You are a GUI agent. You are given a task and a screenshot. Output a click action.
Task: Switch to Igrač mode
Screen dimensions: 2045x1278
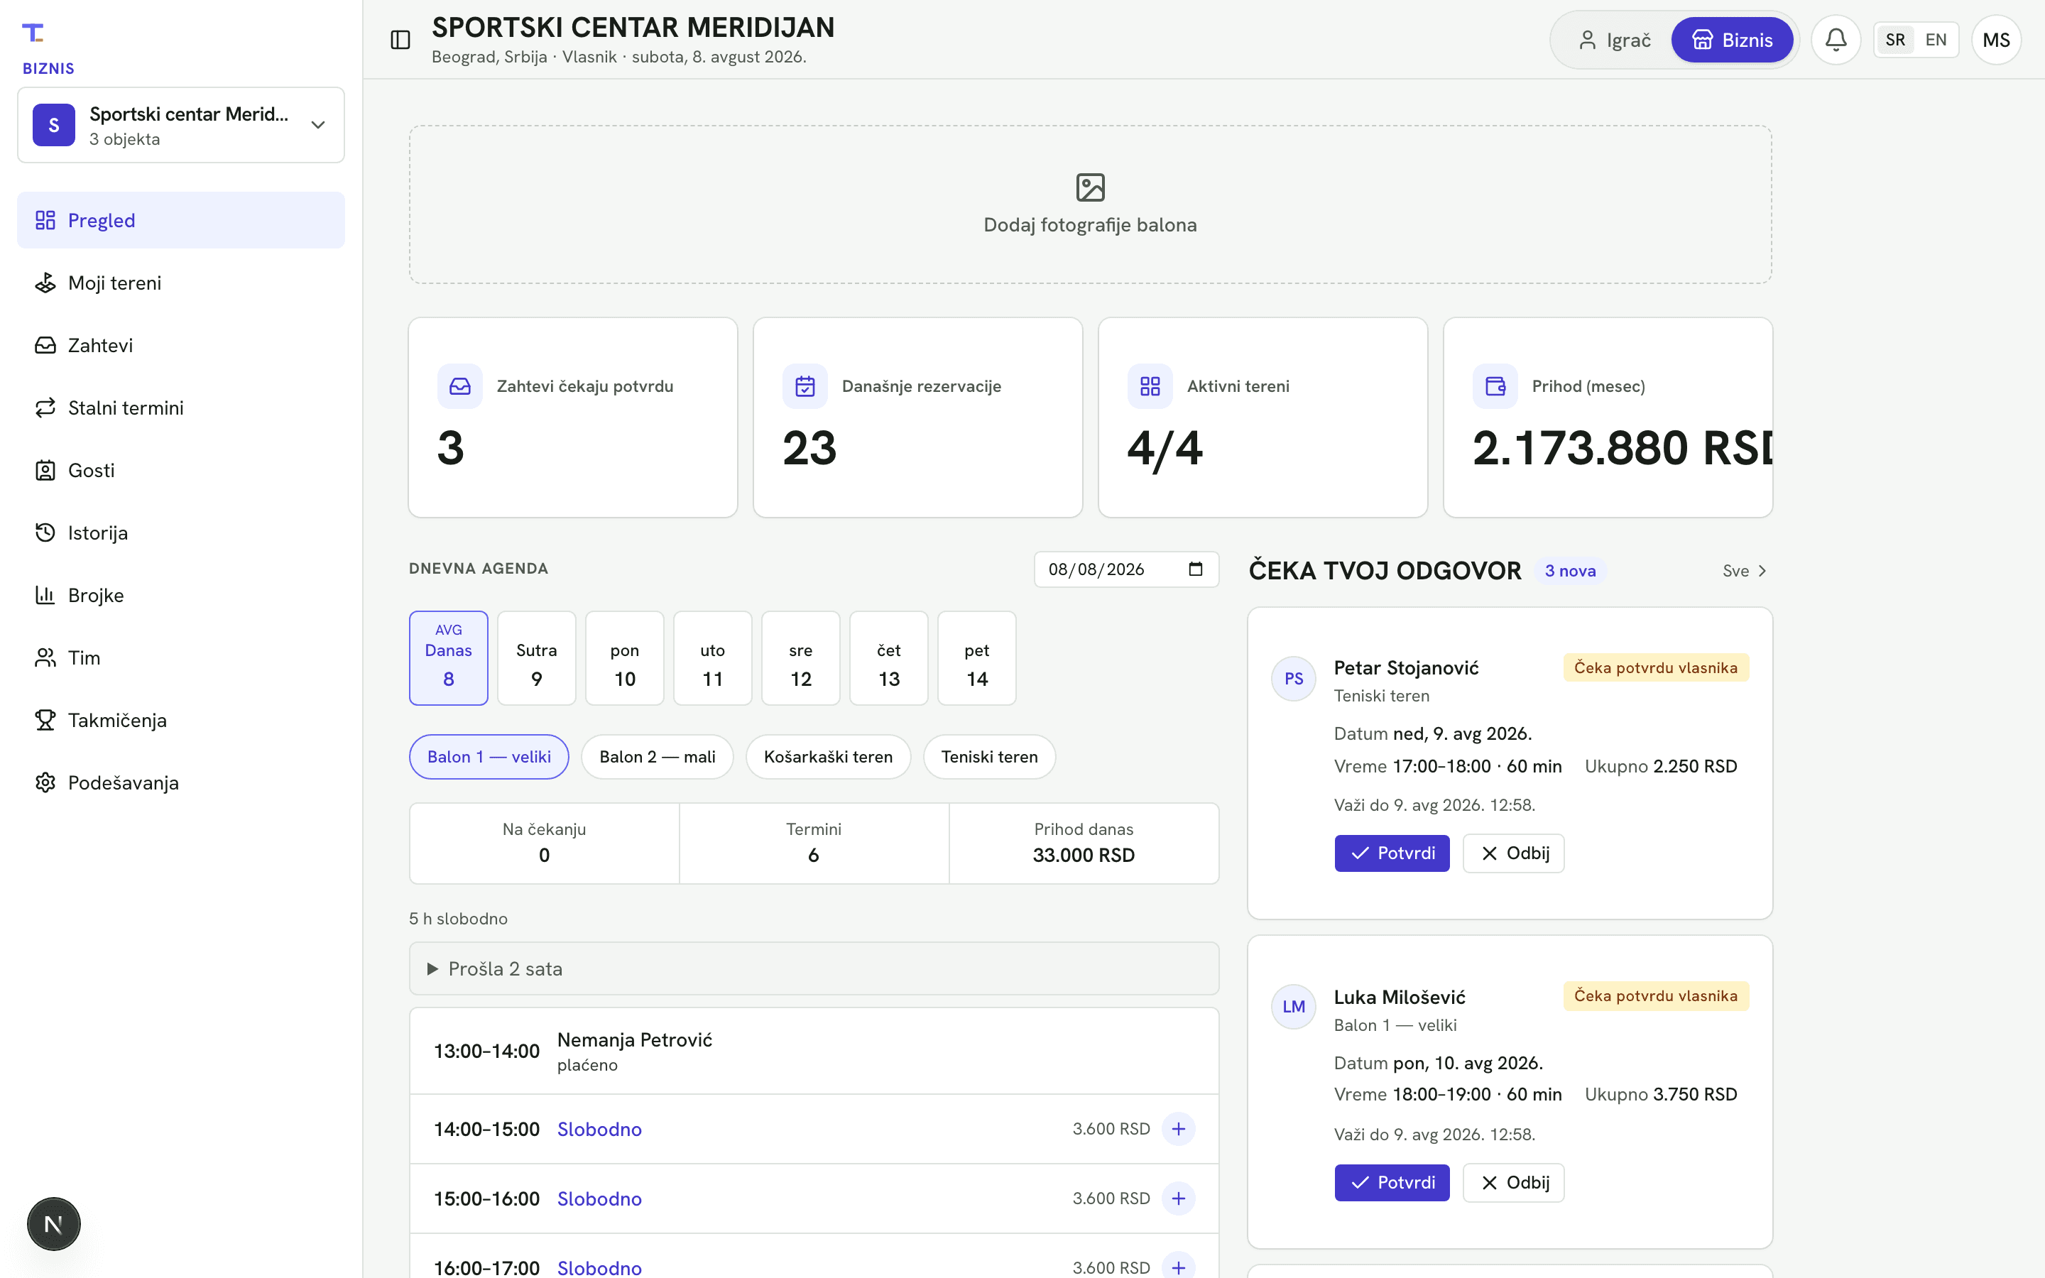pos(1614,40)
